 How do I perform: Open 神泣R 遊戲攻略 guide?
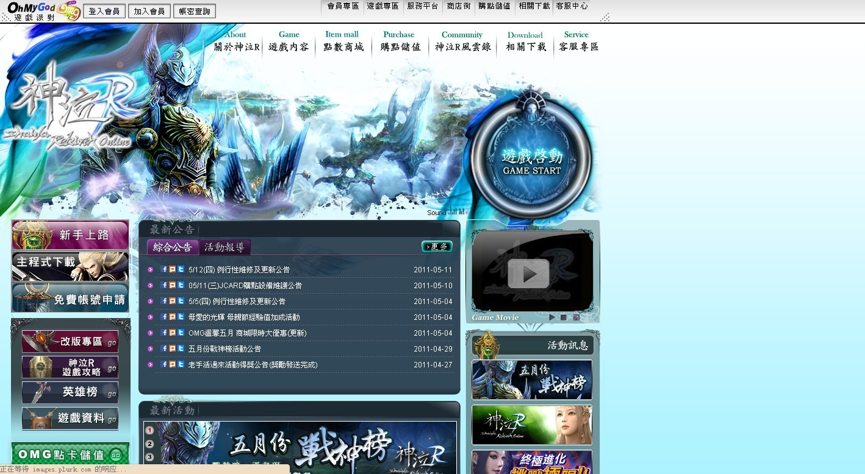(70, 367)
